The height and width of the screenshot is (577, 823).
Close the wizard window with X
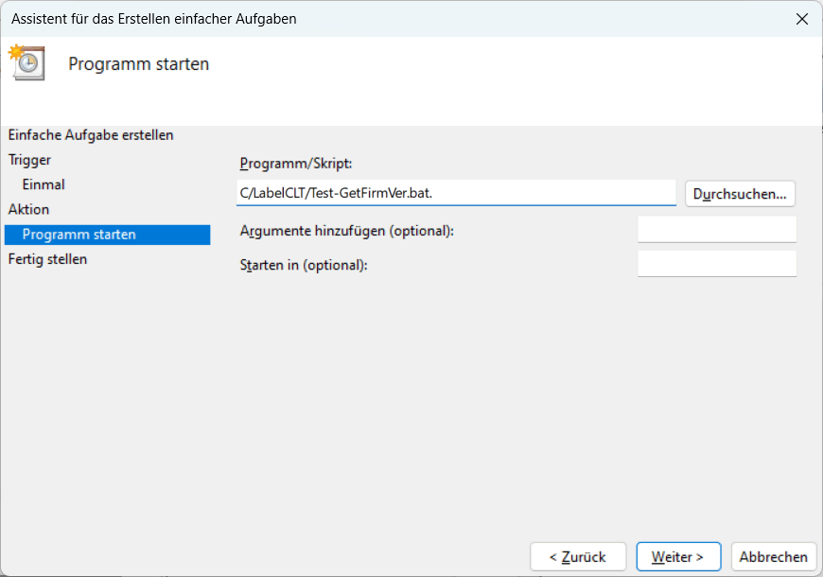point(801,19)
